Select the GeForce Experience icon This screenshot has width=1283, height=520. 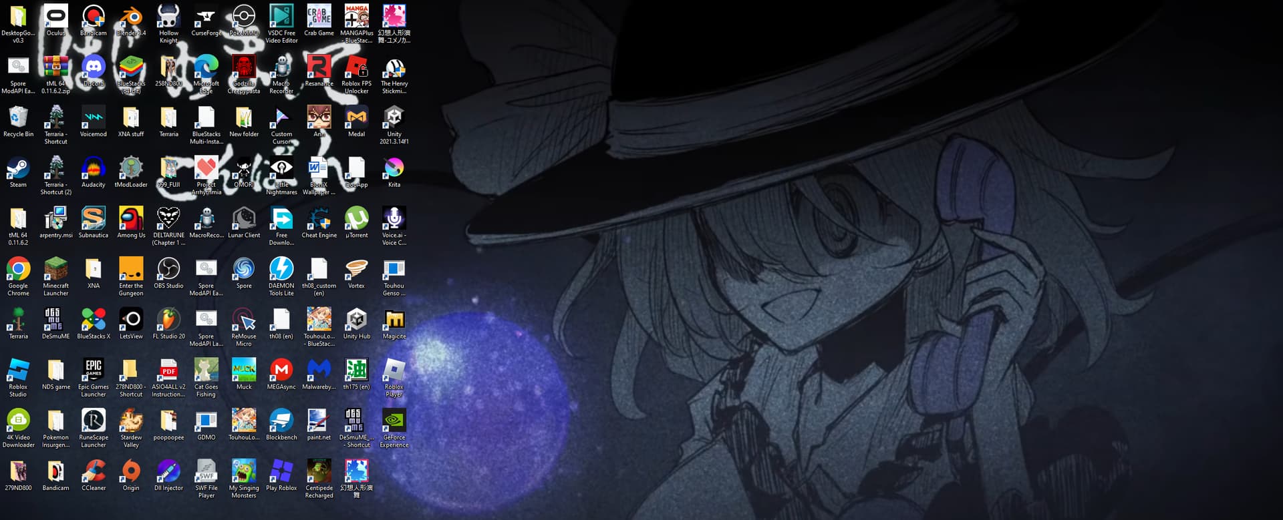click(x=394, y=421)
